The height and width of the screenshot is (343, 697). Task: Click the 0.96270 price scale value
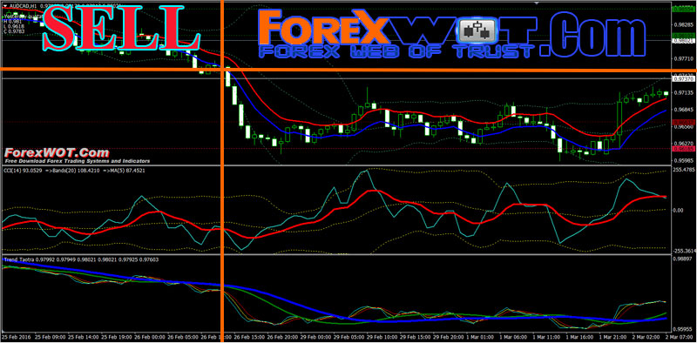point(685,144)
